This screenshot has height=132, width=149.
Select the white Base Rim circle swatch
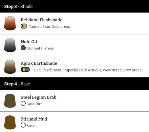pos(23,104)
